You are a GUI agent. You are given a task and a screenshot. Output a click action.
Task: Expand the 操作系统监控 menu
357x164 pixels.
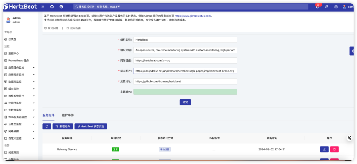(x=20, y=96)
